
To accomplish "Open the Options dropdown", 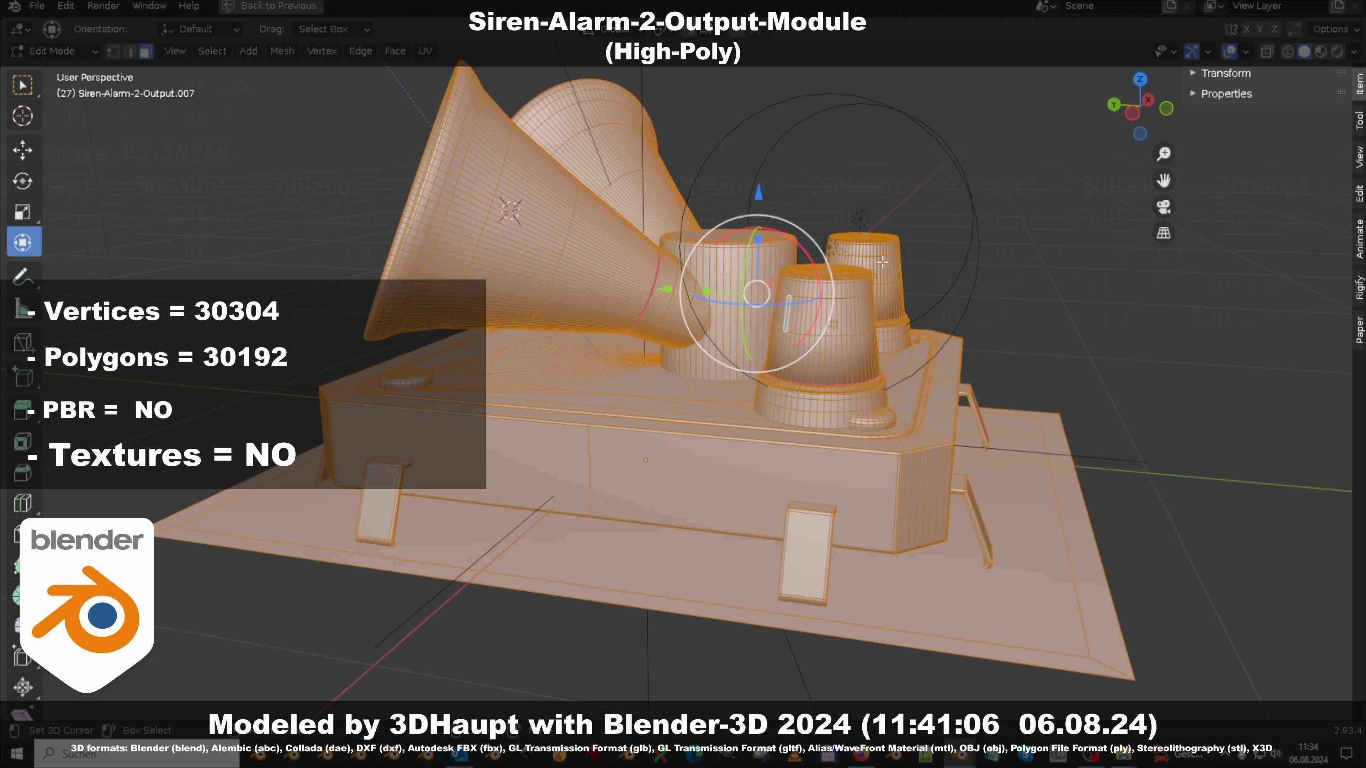I will coord(1335,29).
